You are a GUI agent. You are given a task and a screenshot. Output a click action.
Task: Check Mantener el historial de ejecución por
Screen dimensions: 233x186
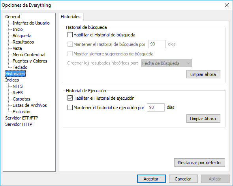(x=70, y=107)
